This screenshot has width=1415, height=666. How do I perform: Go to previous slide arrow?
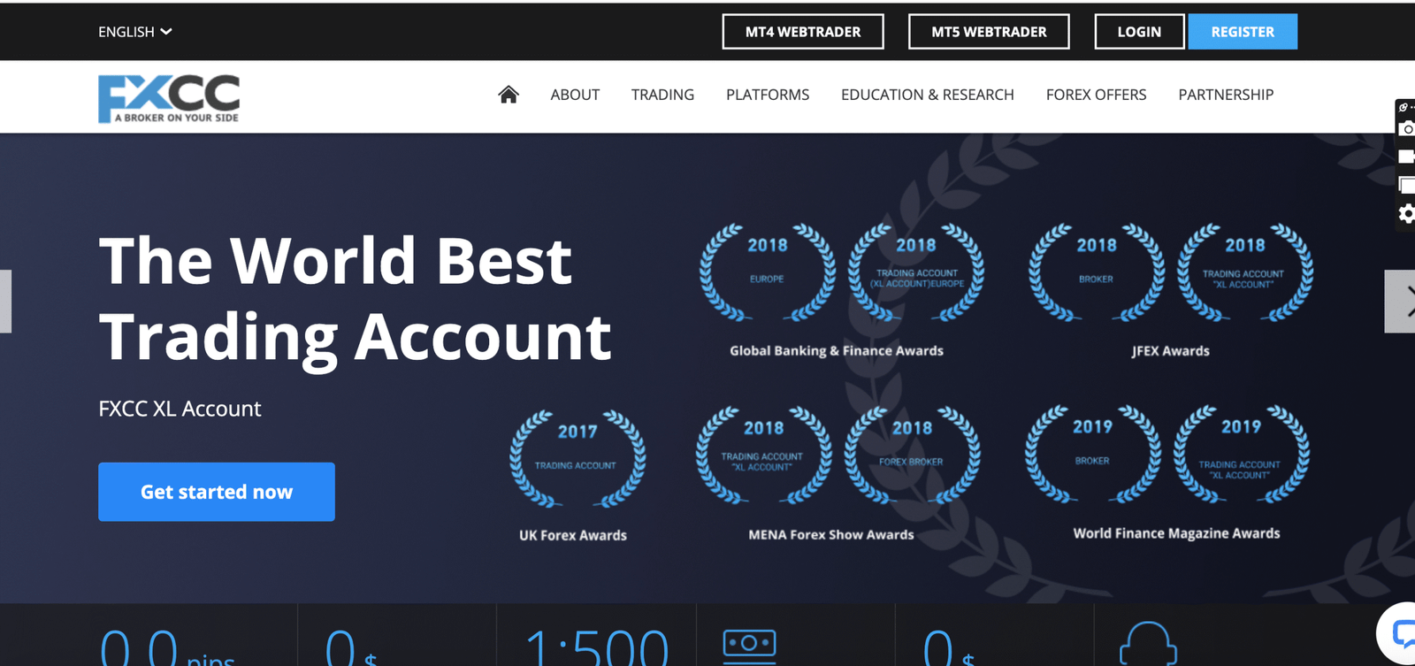(5, 302)
